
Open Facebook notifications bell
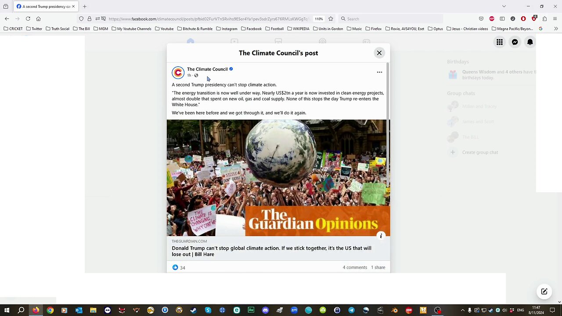click(x=530, y=42)
